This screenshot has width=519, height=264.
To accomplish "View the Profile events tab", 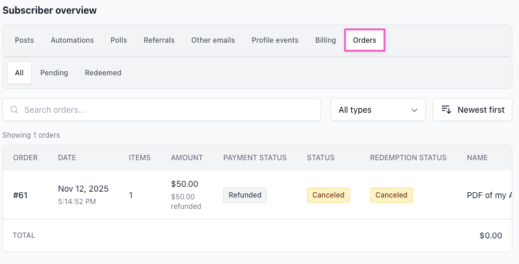I will pyautogui.click(x=275, y=40).
